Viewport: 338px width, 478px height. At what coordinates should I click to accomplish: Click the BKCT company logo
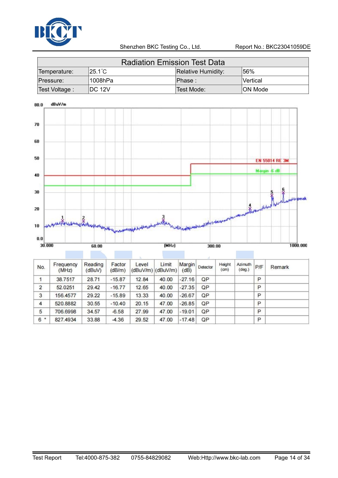pos(58,32)
